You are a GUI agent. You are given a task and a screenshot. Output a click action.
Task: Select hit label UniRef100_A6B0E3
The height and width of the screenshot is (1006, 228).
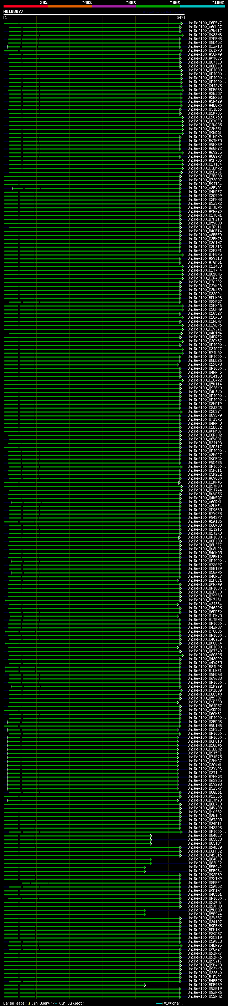click(204, 66)
